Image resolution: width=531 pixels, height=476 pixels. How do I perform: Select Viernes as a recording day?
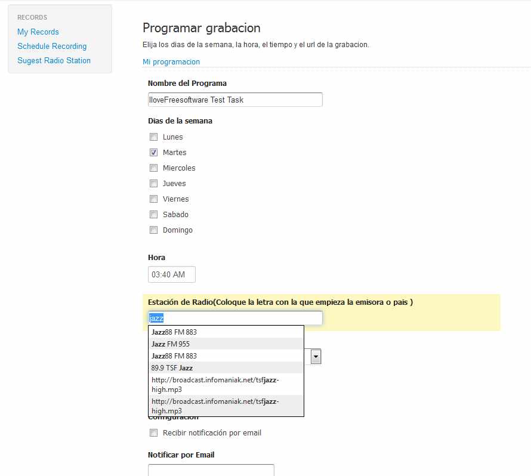153,199
